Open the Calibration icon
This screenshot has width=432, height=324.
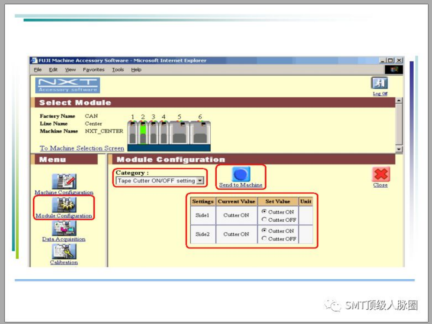tap(64, 252)
